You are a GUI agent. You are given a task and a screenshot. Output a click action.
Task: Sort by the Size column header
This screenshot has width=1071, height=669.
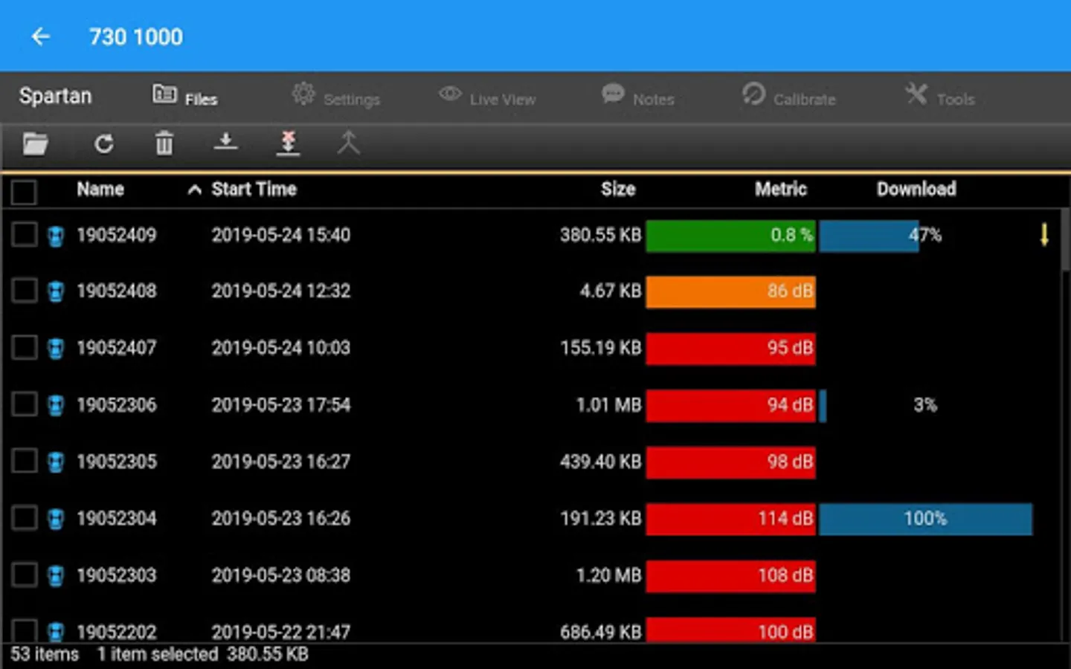618,190
